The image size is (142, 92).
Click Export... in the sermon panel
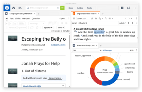coord(63,18)
